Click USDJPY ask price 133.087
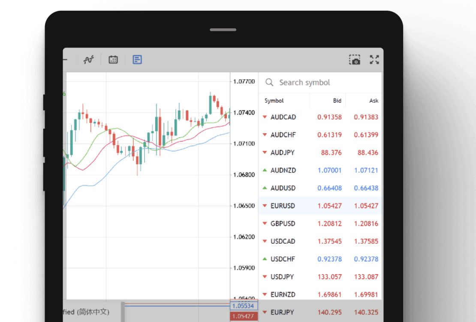Image resolution: width=476 pixels, height=322 pixels. [x=366, y=277]
